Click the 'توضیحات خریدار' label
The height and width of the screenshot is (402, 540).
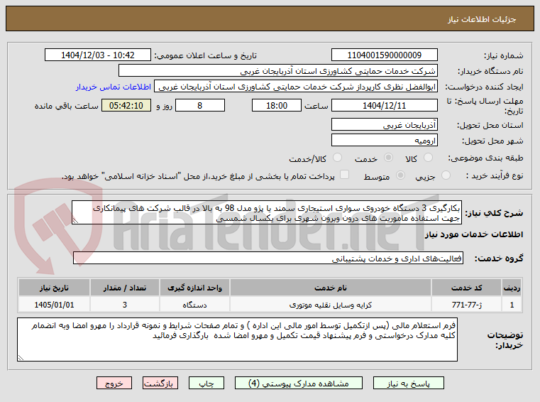coord(505,339)
